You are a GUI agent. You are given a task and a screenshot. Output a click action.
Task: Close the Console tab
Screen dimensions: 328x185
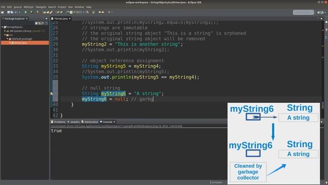pos(114,122)
